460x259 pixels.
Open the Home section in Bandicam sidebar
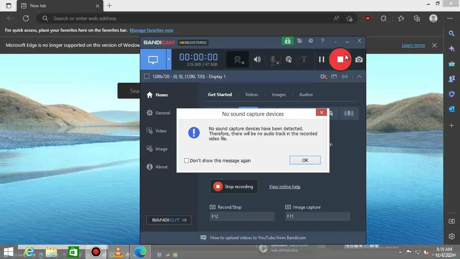(x=157, y=95)
